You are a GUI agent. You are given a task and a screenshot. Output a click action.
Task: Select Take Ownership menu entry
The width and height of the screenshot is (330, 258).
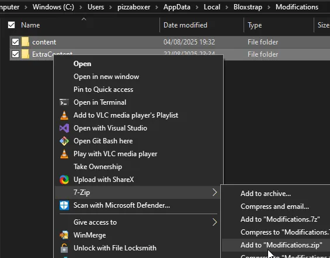coord(138,167)
